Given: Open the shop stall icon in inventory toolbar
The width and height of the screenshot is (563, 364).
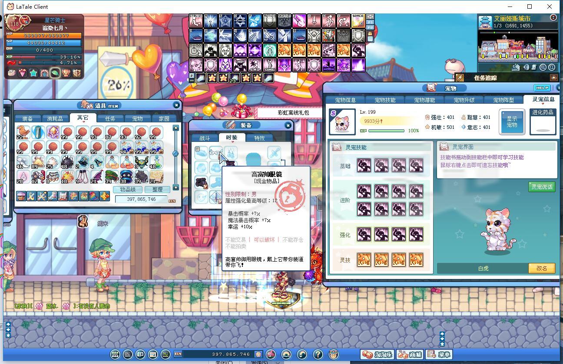Looking at the screenshot, I should [x=21, y=196].
